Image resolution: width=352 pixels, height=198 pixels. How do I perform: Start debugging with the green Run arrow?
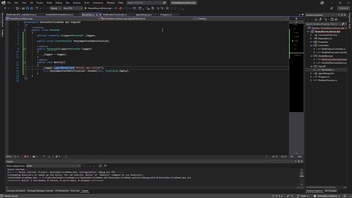pos(86,8)
